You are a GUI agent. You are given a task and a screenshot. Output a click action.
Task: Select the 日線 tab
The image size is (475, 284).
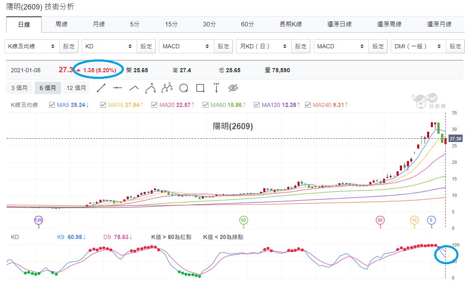pos(24,24)
